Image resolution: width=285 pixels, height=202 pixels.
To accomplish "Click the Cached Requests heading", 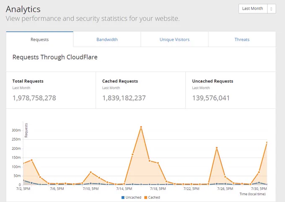I will (120, 81).
